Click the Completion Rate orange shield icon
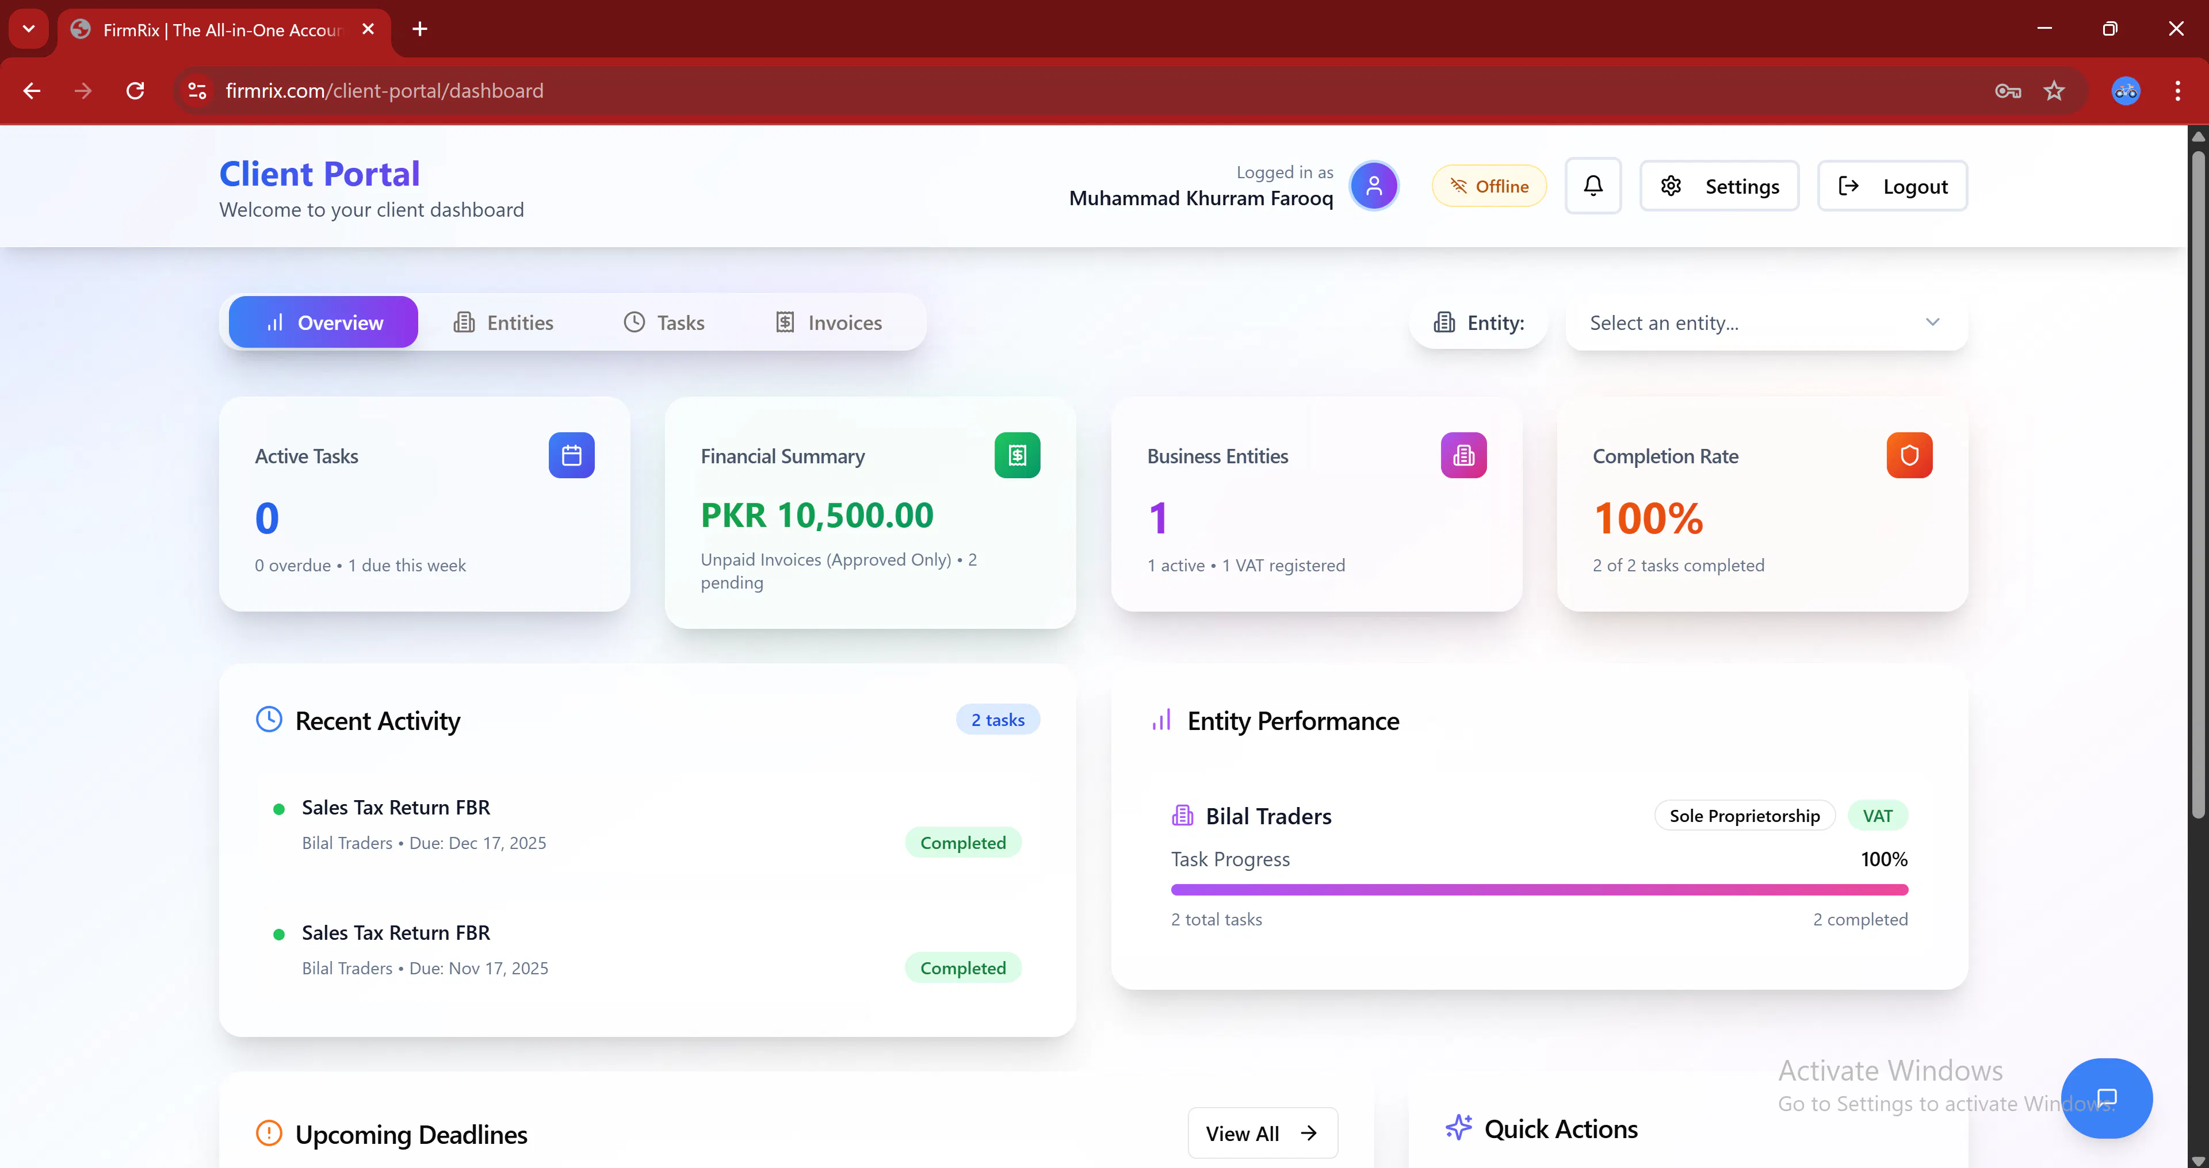 (x=1909, y=455)
